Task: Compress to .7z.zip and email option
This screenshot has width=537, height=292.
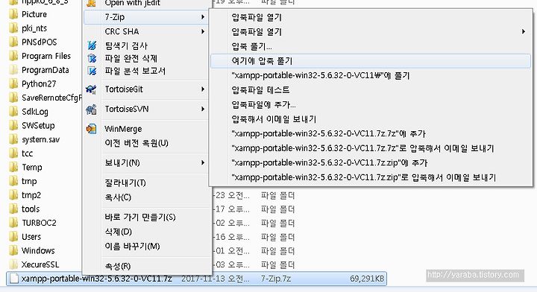Action: tap(371, 177)
